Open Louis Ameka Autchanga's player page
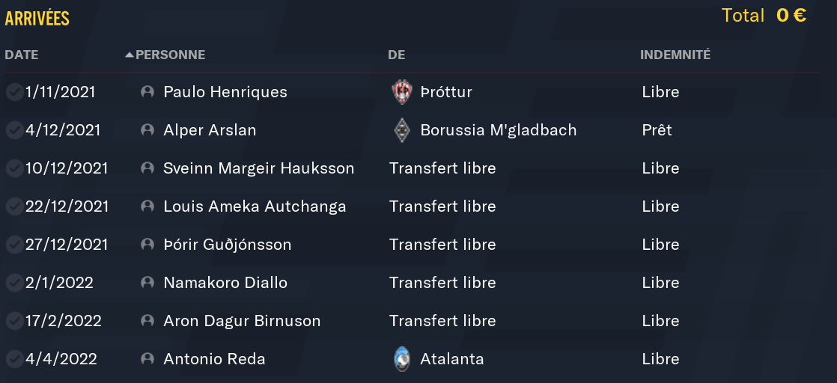This screenshot has width=837, height=383. point(255,206)
